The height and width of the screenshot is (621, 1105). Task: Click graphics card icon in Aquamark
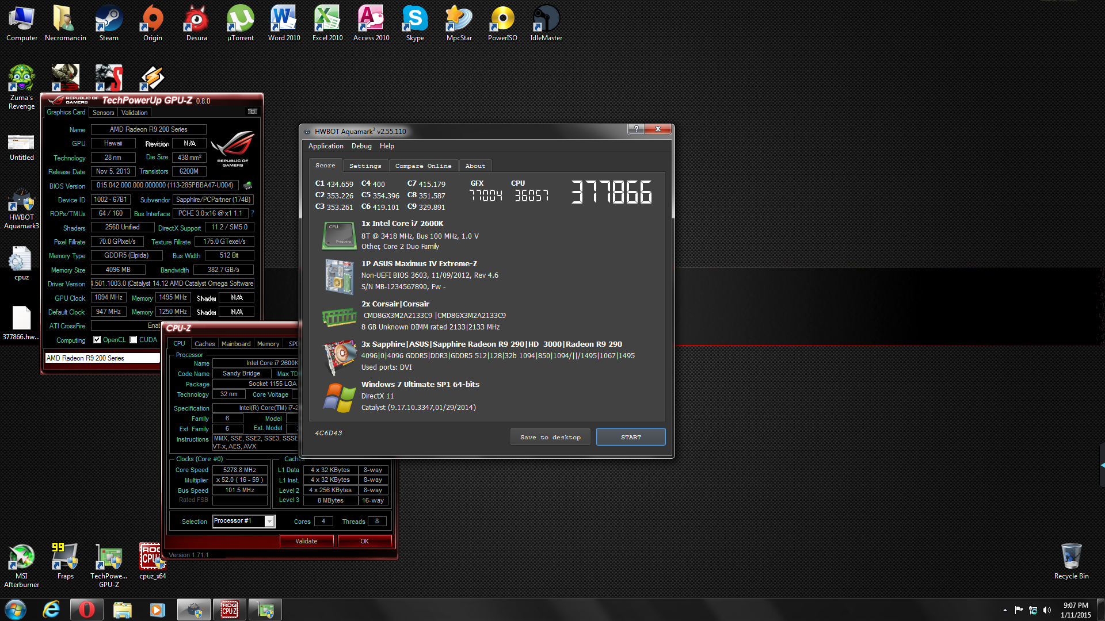click(x=340, y=357)
